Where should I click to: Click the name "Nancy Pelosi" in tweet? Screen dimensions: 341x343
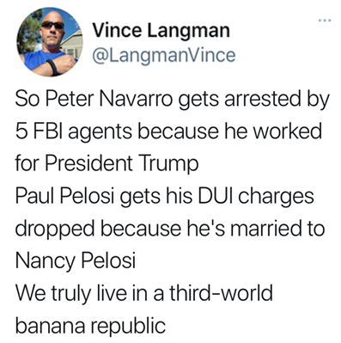pos(75,262)
